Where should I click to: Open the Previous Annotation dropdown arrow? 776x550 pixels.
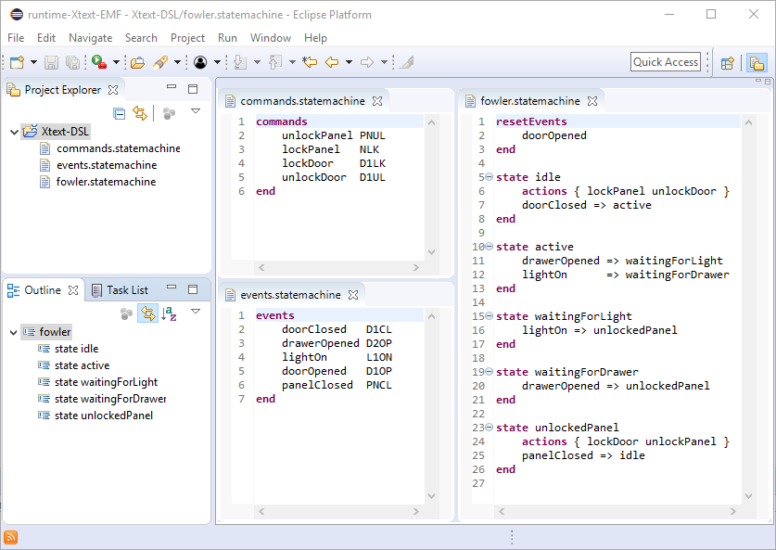[x=292, y=62]
